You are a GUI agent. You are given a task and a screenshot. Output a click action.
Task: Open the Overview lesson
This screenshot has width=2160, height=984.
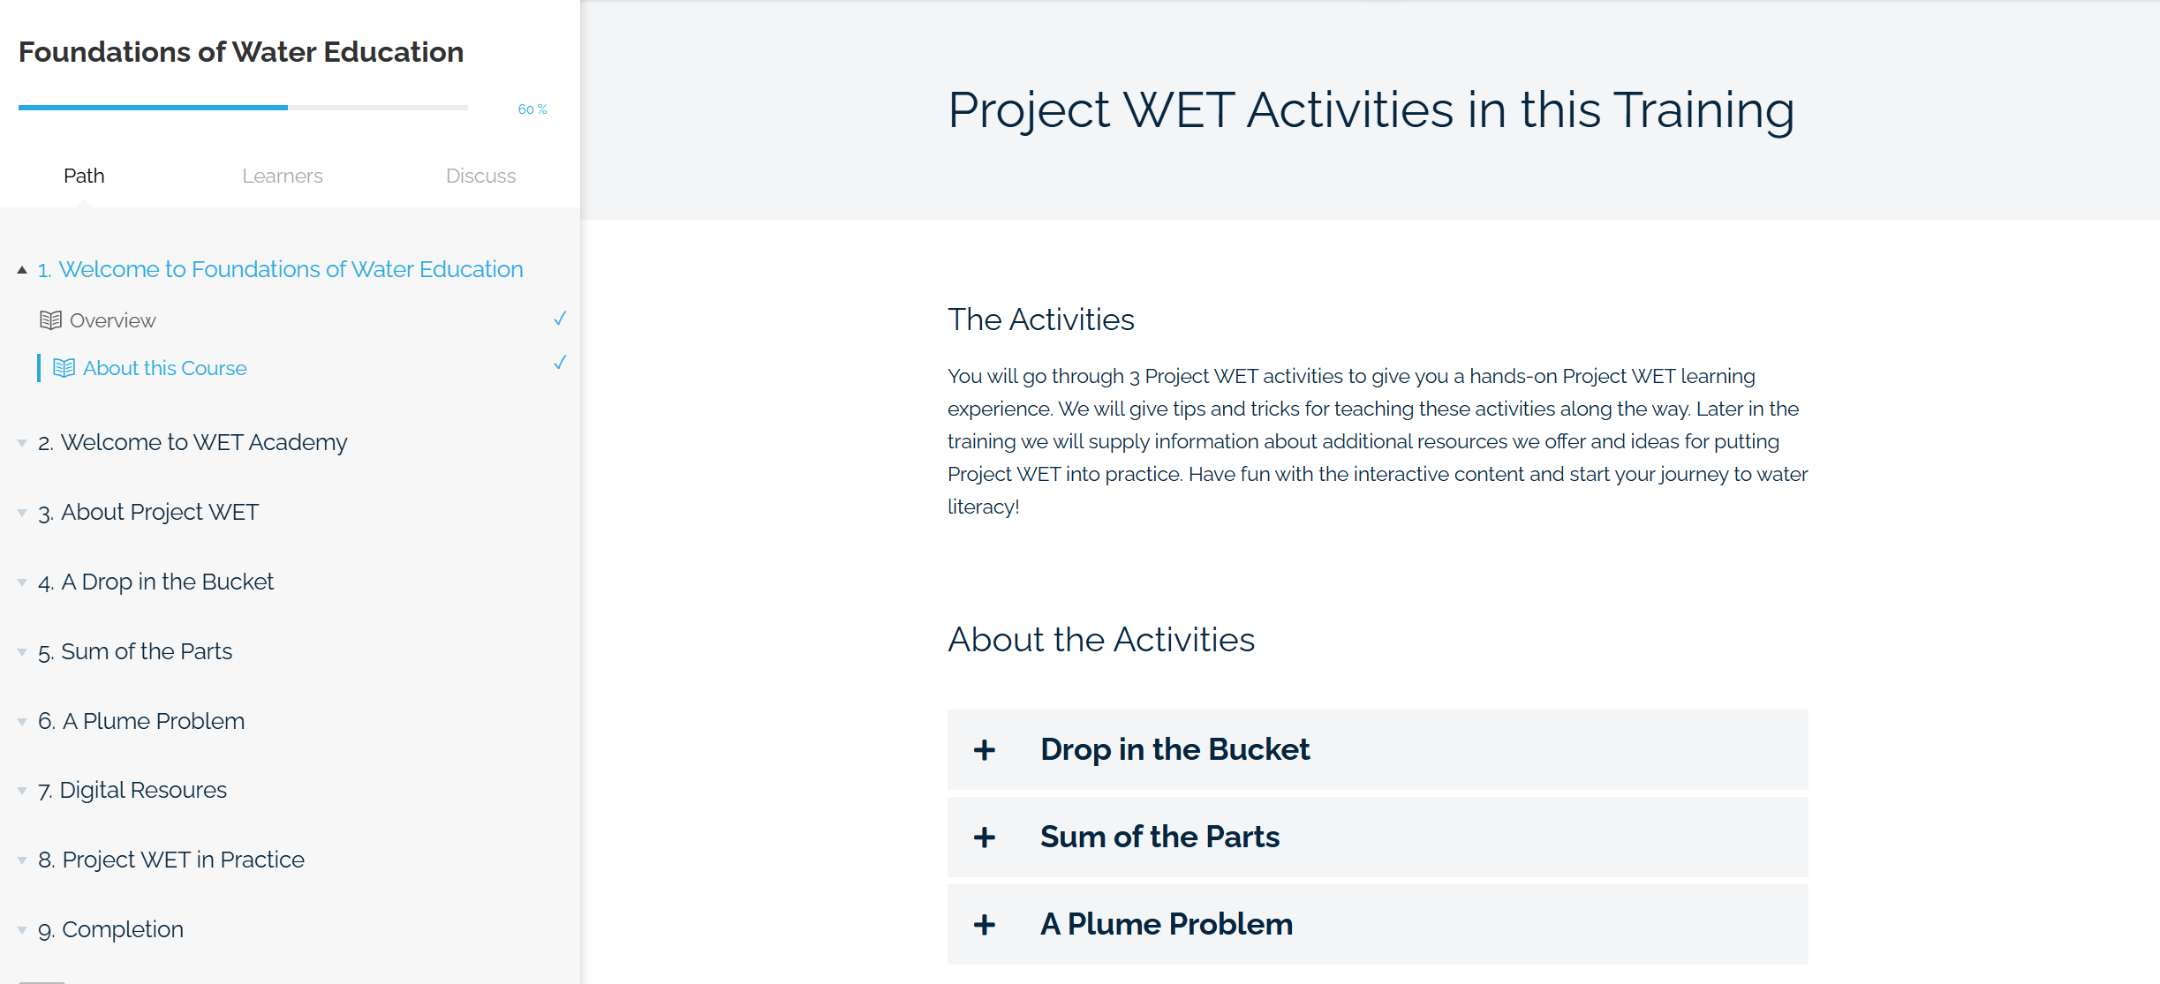pos(113,320)
